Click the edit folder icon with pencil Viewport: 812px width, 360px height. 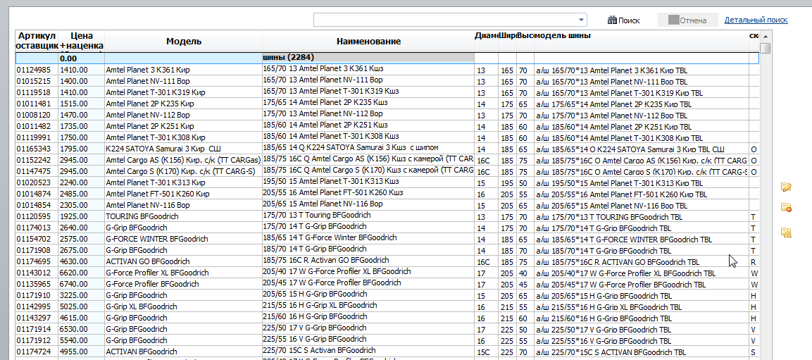[x=786, y=187]
